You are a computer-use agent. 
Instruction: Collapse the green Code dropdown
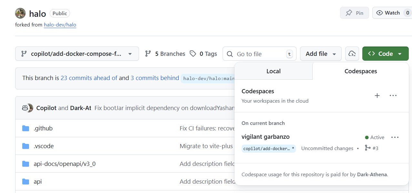385,54
